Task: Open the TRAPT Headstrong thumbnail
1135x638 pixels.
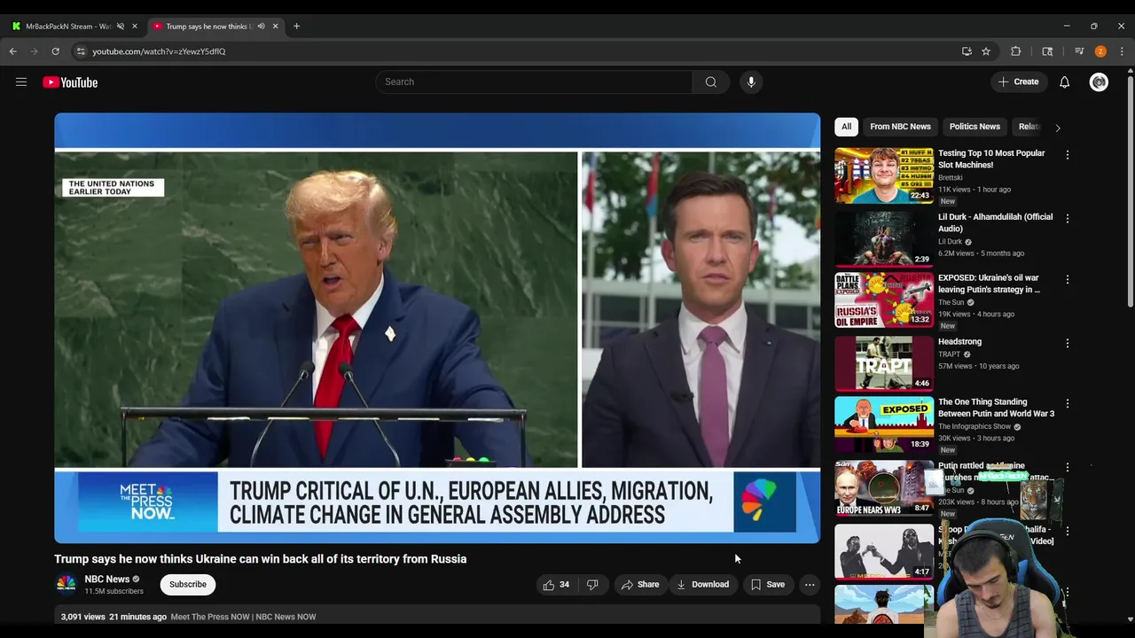Action: pyautogui.click(x=884, y=364)
